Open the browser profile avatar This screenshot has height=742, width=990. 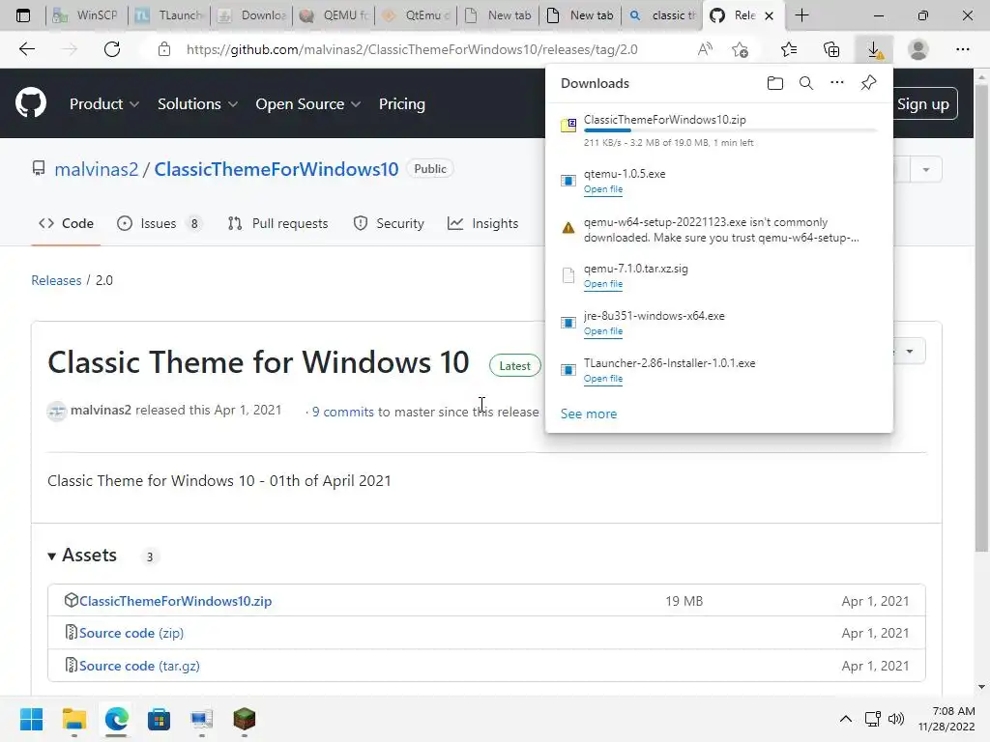pos(918,49)
